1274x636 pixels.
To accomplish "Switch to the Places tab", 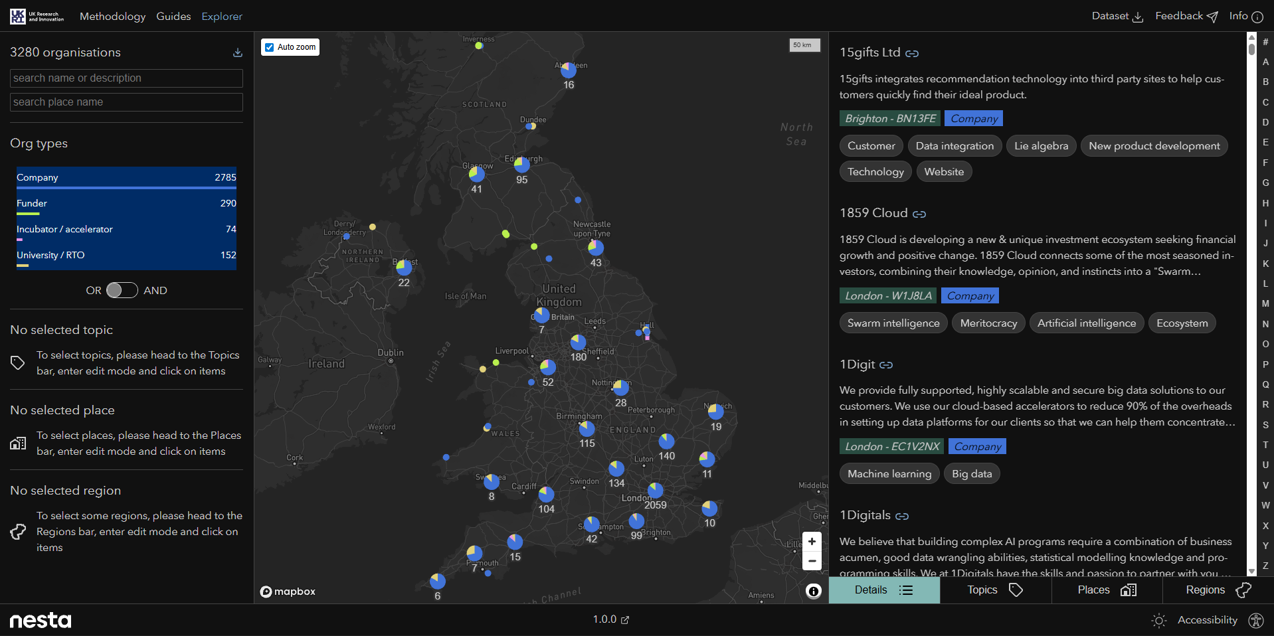I will pos(1107,590).
